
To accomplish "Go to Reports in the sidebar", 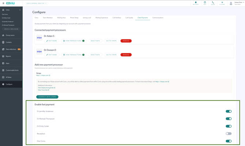I will (8, 56).
